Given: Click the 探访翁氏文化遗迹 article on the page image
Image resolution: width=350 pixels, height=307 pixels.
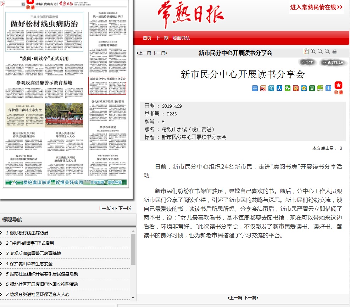Looking at the screenshot, I should pos(108,165).
